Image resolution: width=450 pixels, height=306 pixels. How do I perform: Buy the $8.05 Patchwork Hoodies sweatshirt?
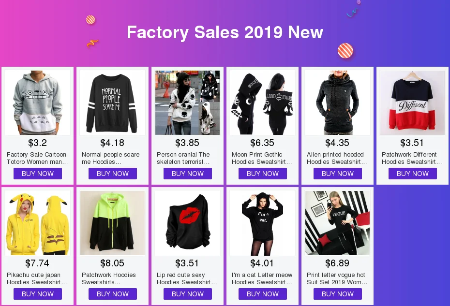(112, 294)
